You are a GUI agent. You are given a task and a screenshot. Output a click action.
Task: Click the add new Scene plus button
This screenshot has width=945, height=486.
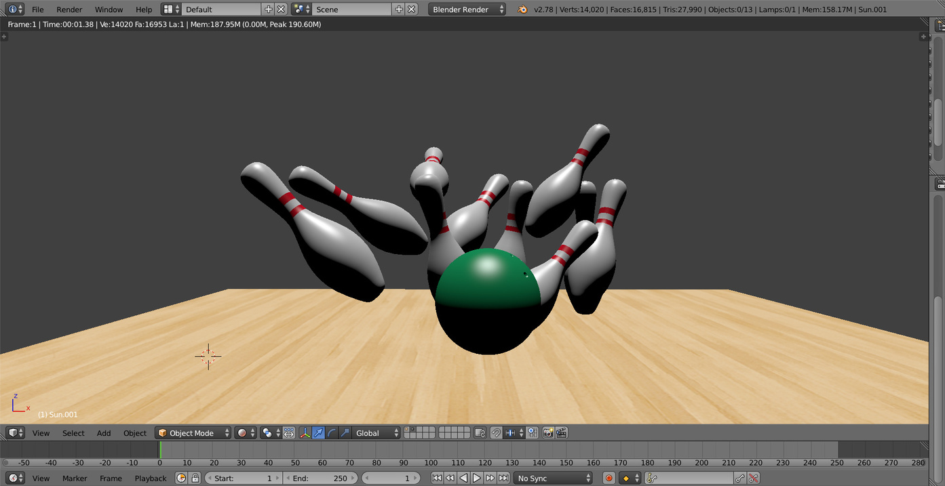pyautogui.click(x=399, y=9)
